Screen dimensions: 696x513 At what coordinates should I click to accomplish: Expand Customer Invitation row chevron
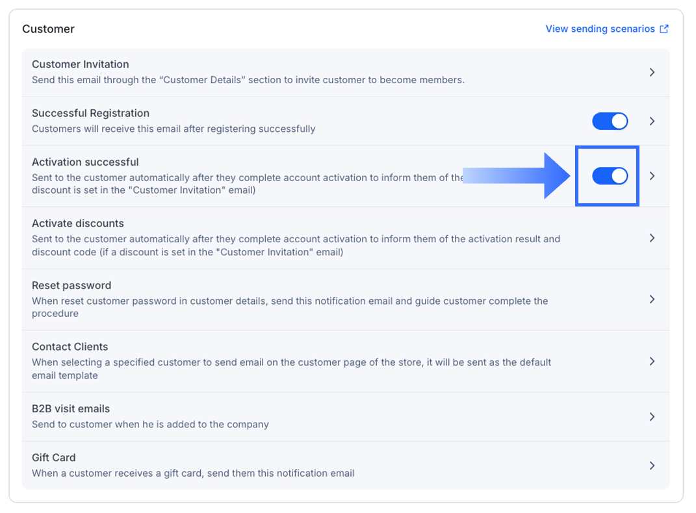pos(652,72)
